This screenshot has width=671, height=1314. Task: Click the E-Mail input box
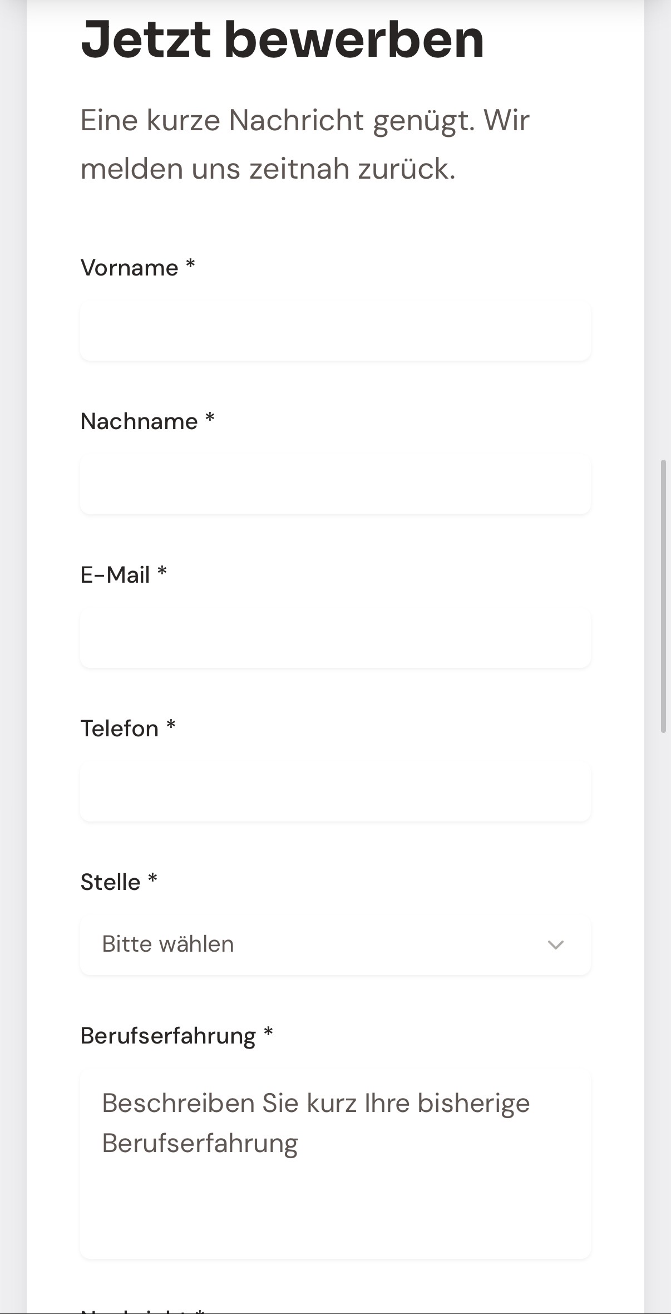point(335,637)
